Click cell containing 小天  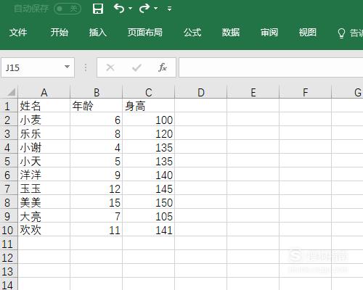click(44, 161)
